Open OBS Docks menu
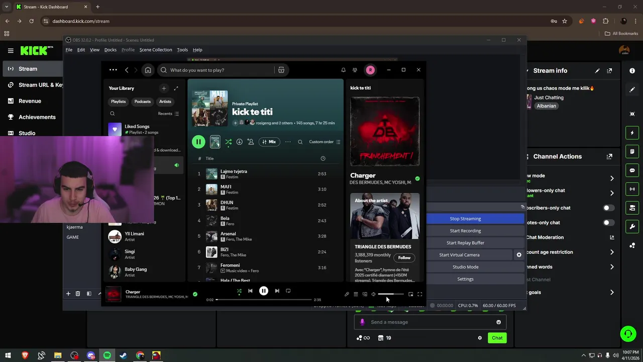Image resolution: width=643 pixels, height=362 pixels. point(111,50)
